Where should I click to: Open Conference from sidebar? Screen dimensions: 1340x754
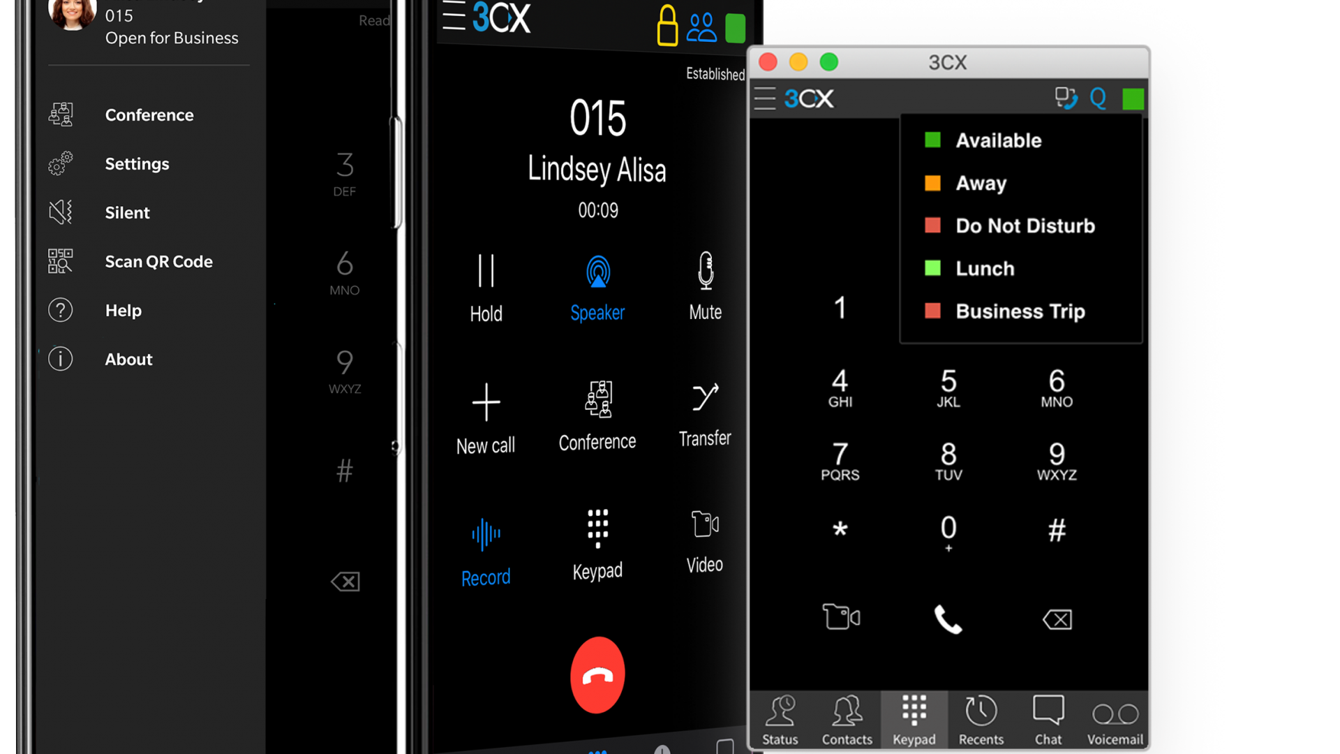click(x=151, y=115)
